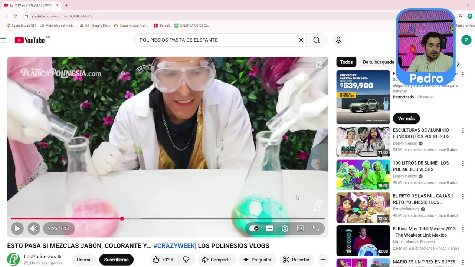Open CALENDARIO DE CL... bookmark
The image size is (475, 267).
tap(192, 26)
